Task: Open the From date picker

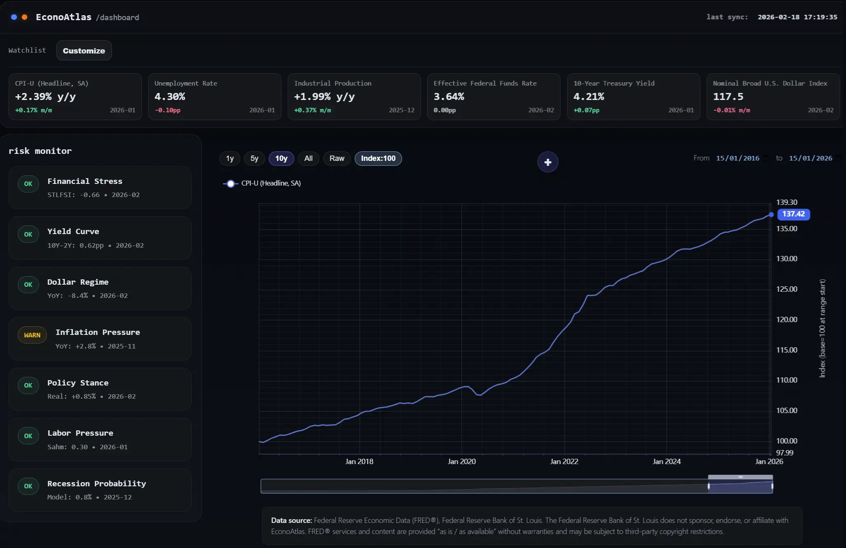Action: pos(737,158)
